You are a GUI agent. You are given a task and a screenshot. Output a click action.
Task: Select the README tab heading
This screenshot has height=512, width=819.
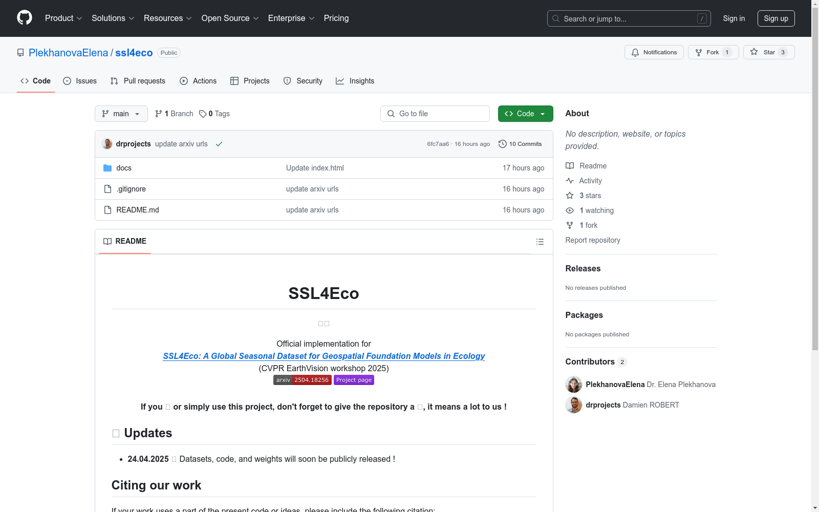click(125, 241)
